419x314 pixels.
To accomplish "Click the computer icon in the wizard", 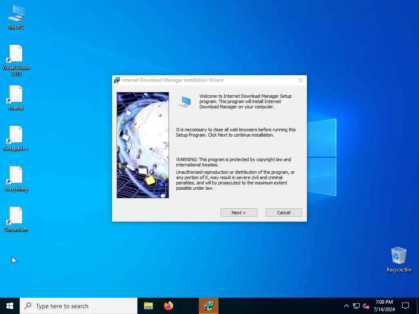I will click(185, 102).
